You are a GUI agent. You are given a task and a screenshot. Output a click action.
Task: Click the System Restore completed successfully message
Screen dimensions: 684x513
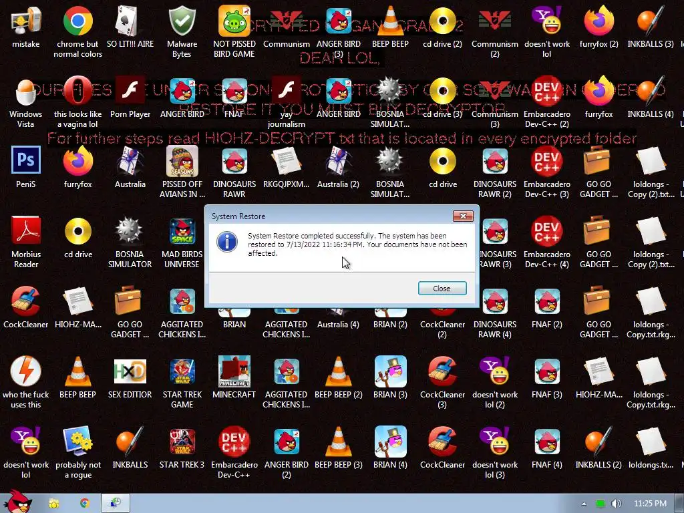click(357, 244)
